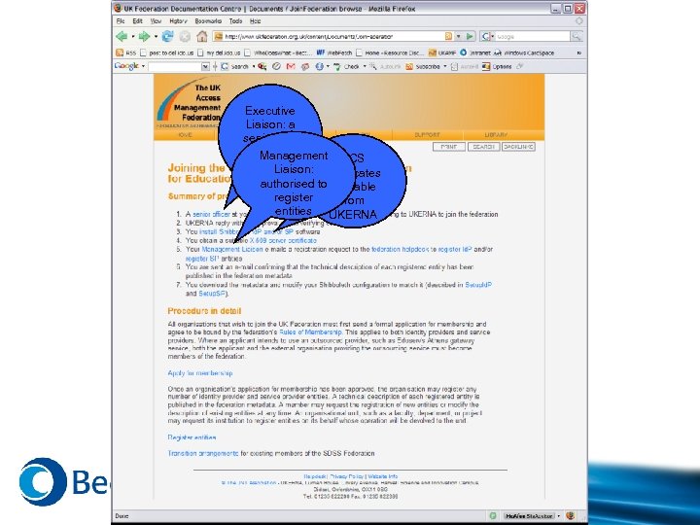Viewport: 700px width, 525px height.
Task: Open the Bookmarks menu
Action: click(x=208, y=21)
